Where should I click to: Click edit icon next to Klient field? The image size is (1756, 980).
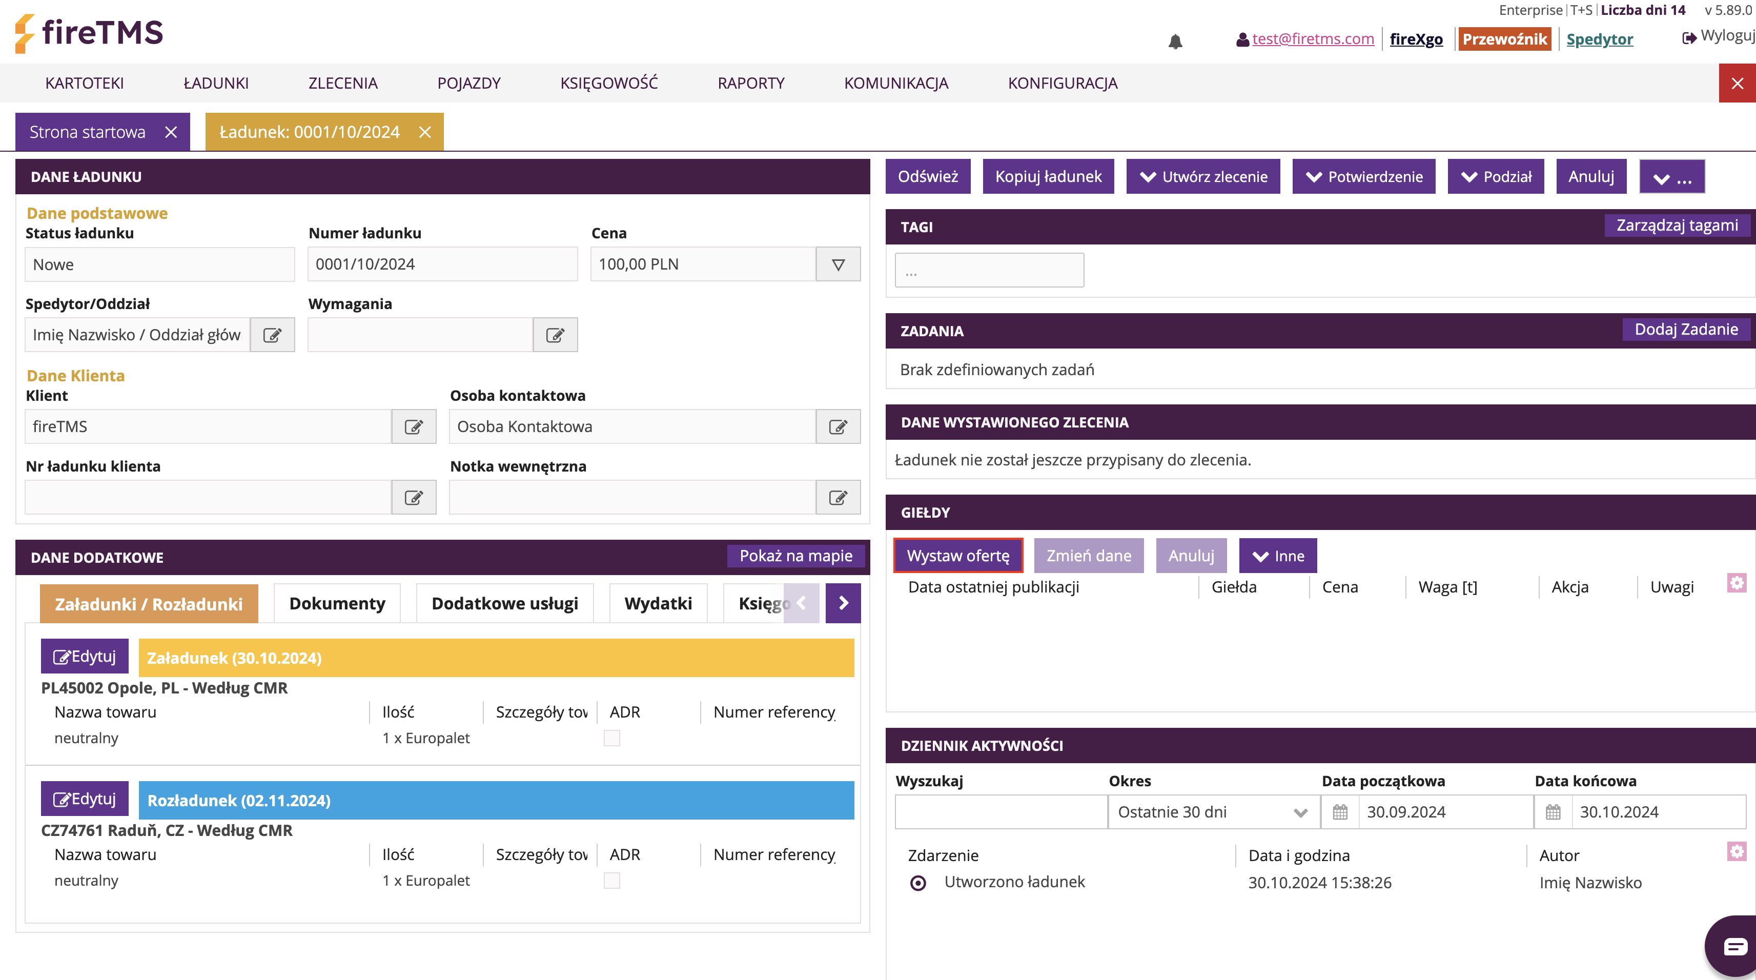[x=414, y=426]
